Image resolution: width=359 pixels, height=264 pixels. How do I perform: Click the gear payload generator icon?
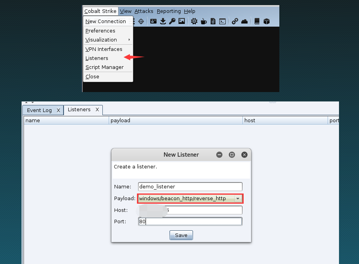coord(194,22)
